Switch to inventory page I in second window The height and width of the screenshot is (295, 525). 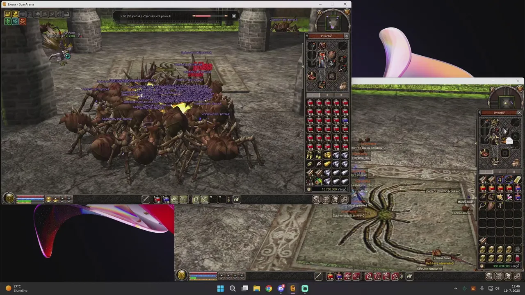pos(486,172)
